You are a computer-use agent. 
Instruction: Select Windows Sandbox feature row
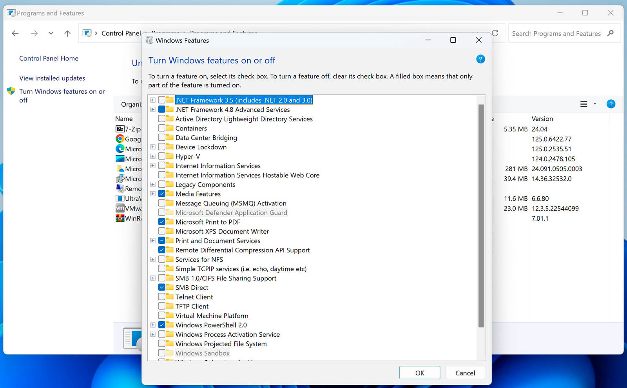point(202,353)
